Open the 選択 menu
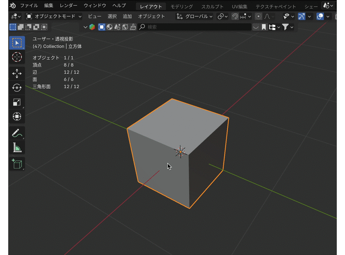The height and width of the screenshot is (255, 345). coord(112,16)
